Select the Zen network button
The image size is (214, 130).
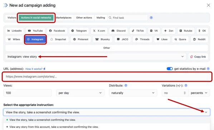(x=169, y=31)
